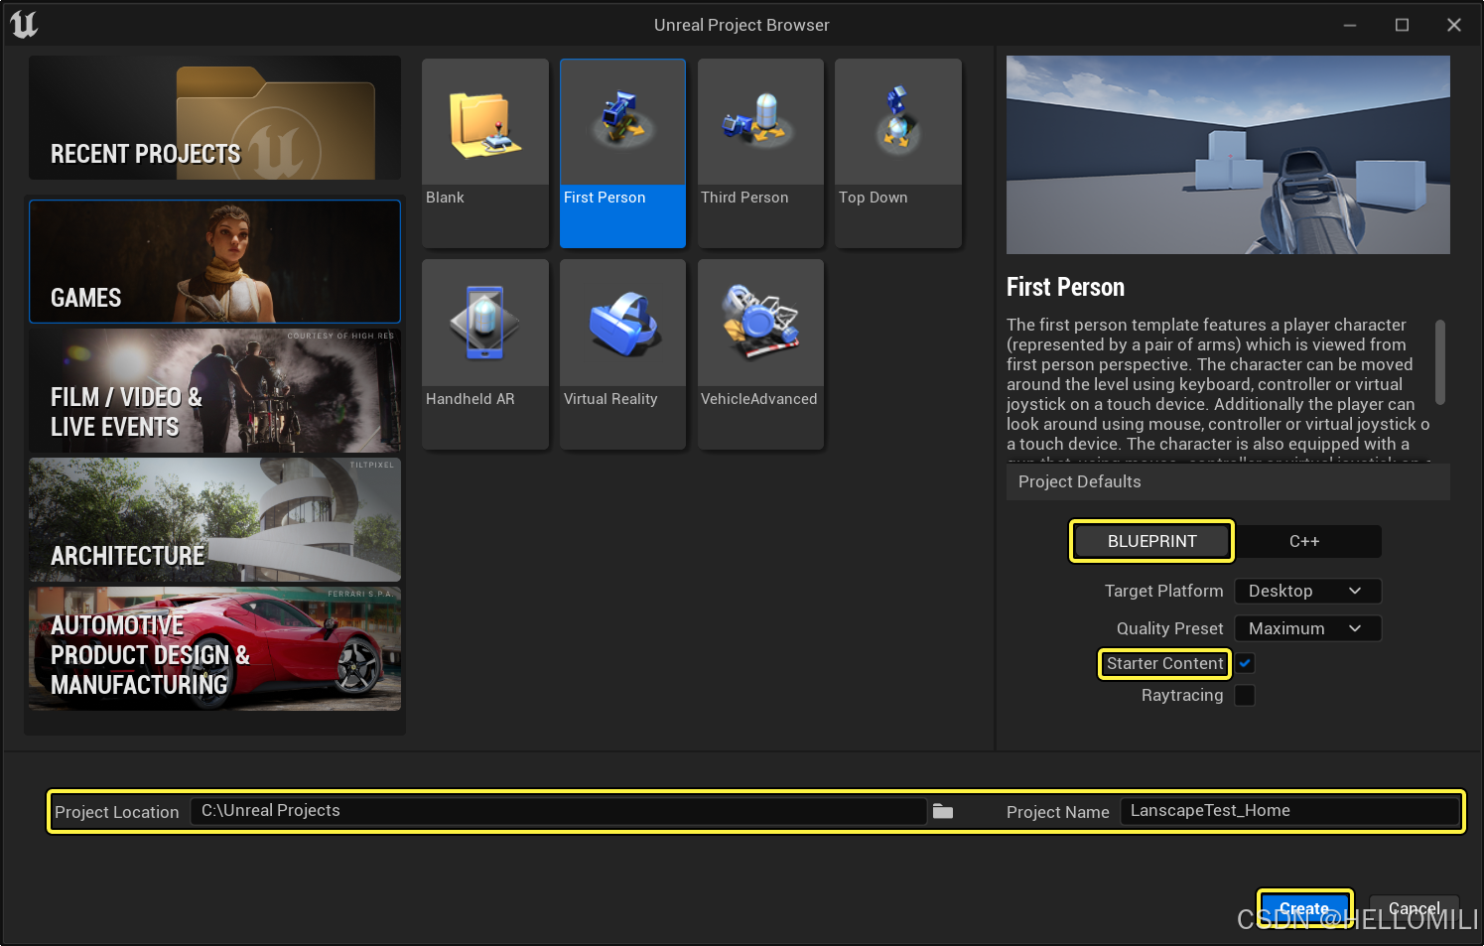Click the Starter Content label
This screenshot has width=1484, height=946.
point(1165,663)
